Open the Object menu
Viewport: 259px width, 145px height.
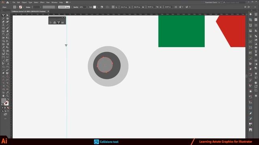(24, 2)
